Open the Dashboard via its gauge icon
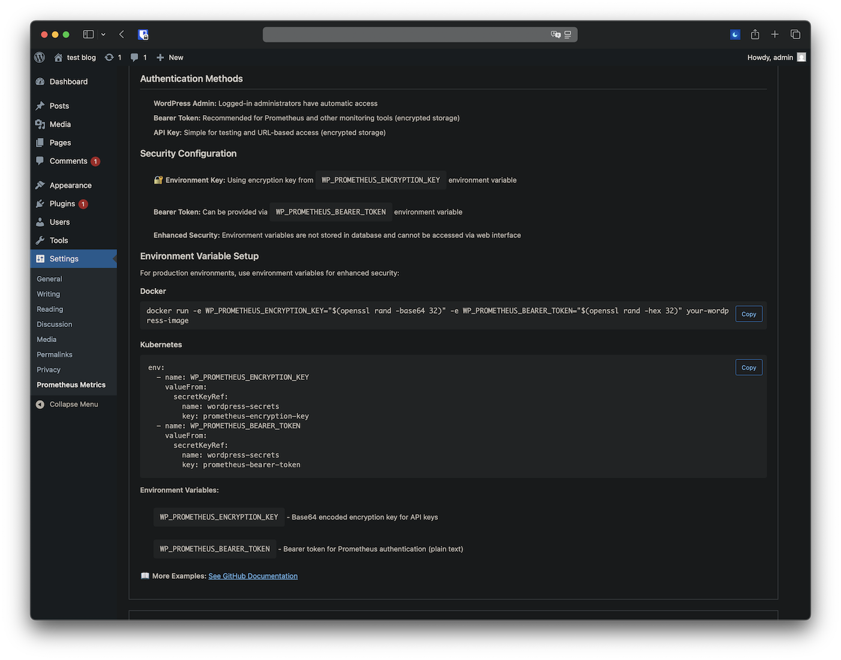Screen dimensions: 841x660 tap(40, 81)
